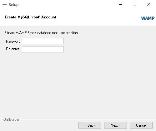
Task: Click the white header banner background
Action: (94, 17)
